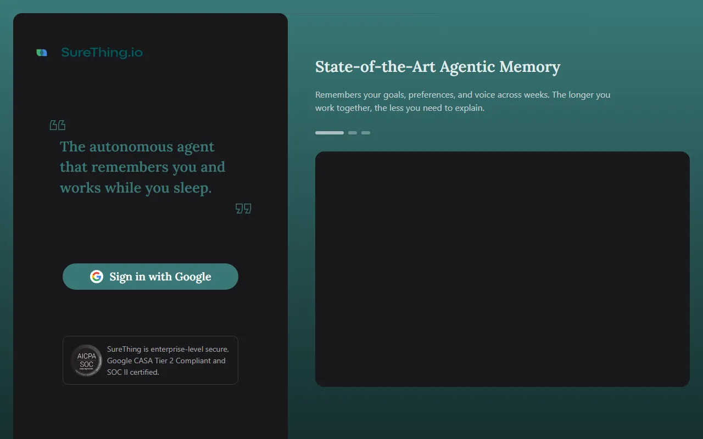
Task: Click the 'SOC II certified' text
Action: 133,372
